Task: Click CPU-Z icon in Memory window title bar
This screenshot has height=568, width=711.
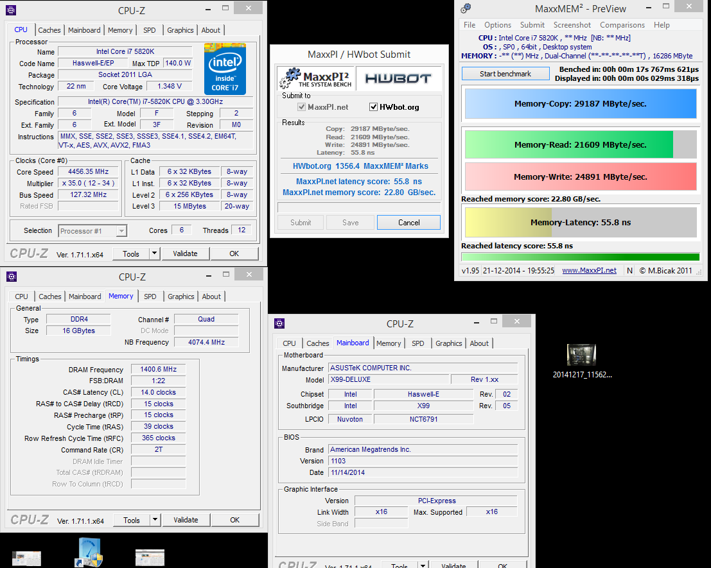Action: click(12, 277)
